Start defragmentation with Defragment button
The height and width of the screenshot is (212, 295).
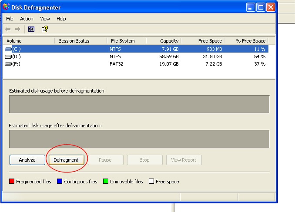pos(66,160)
